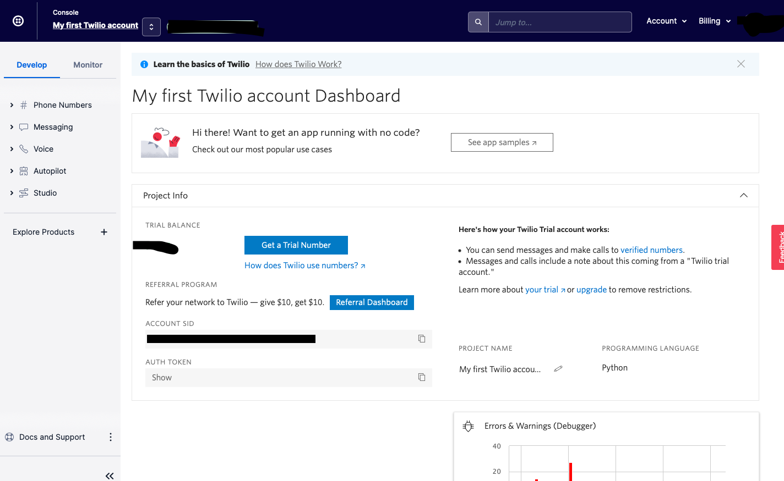Click the no-code app illustration

160,142
